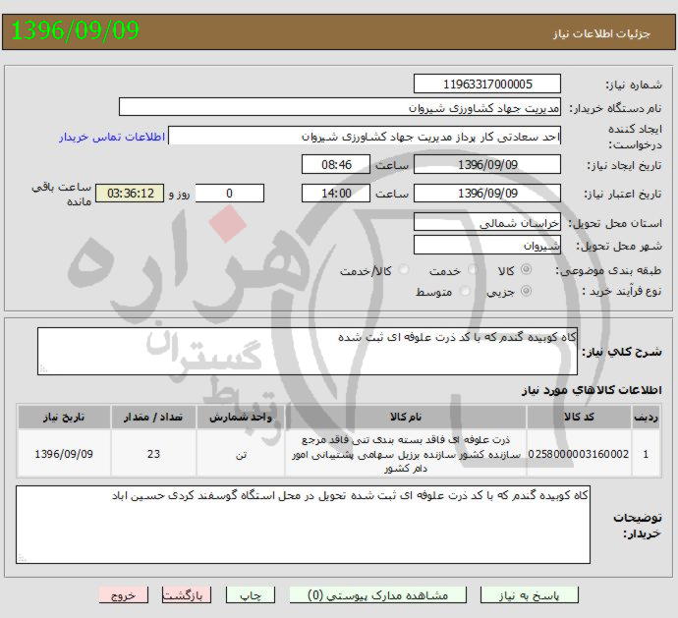This screenshot has width=678, height=618.
Task: Click the validity time field 14:00
Action: 336,193
